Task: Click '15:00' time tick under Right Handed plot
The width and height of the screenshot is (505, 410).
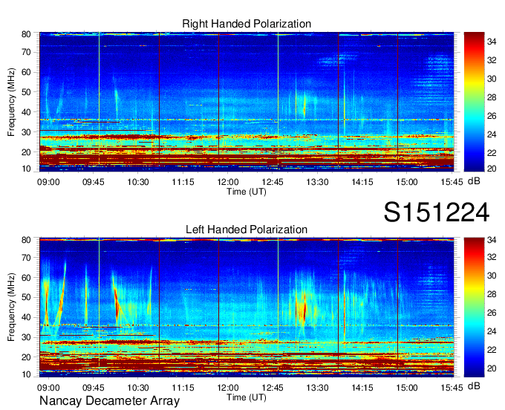Action: [x=407, y=182]
